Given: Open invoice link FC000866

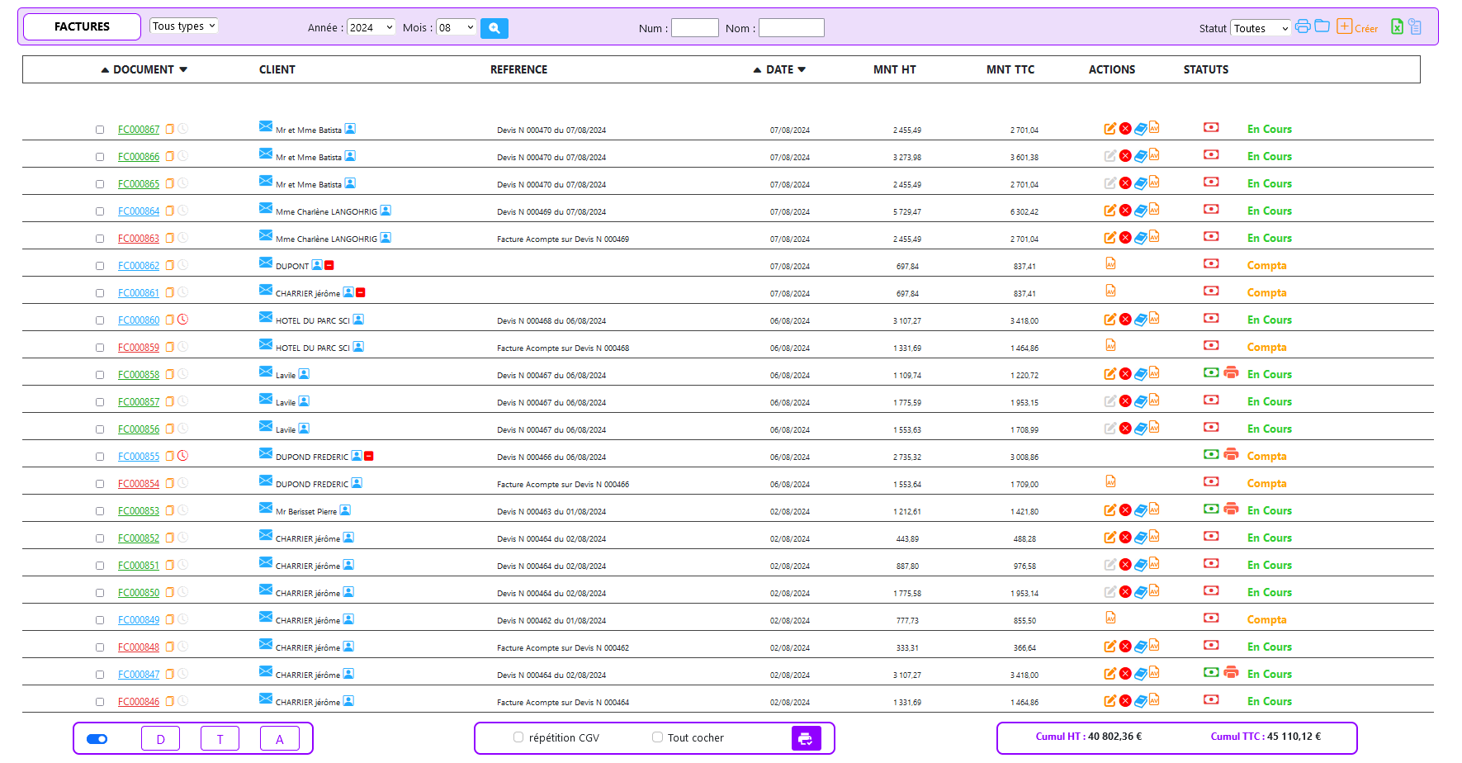Looking at the screenshot, I should click(139, 157).
